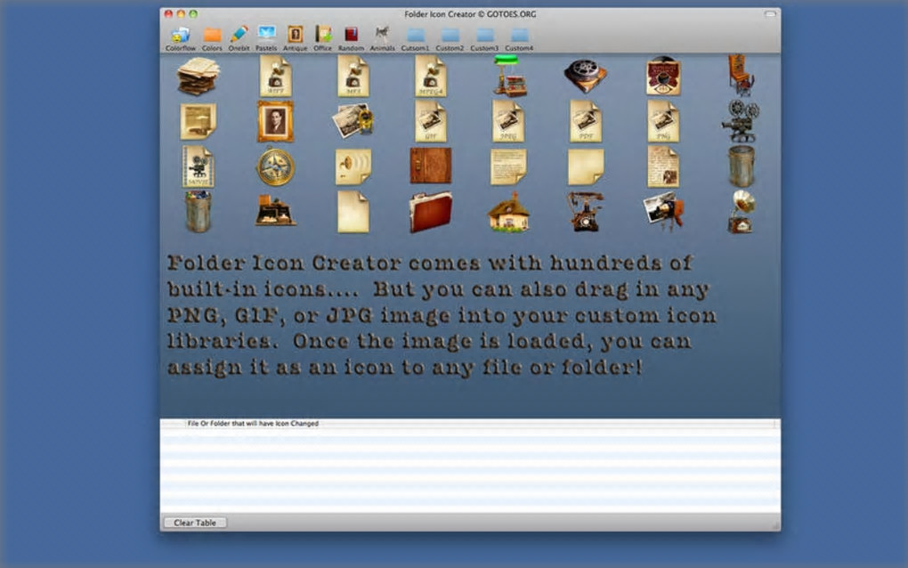Choose the PNG image document icon
Image resolution: width=908 pixels, height=568 pixels.
663,121
